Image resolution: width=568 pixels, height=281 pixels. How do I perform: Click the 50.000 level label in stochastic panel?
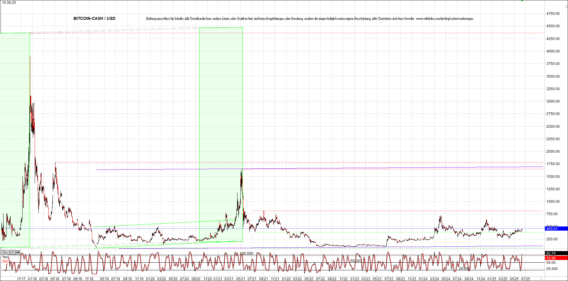point(356,261)
